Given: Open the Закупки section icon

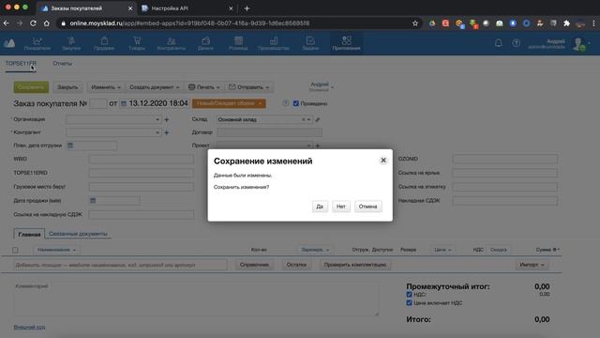Looking at the screenshot, I should coord(71,40).
